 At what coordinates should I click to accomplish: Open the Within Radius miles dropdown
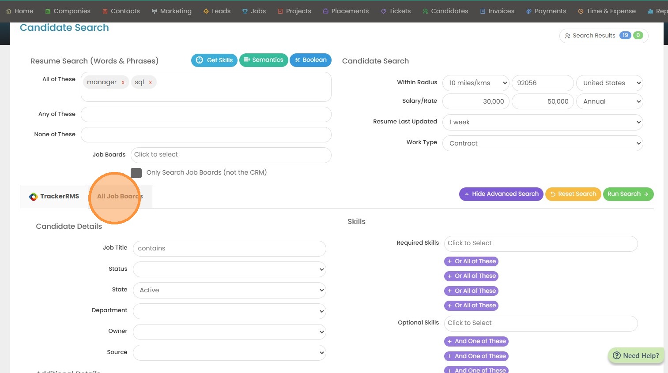pyautogui.click(x=476, y=83)
